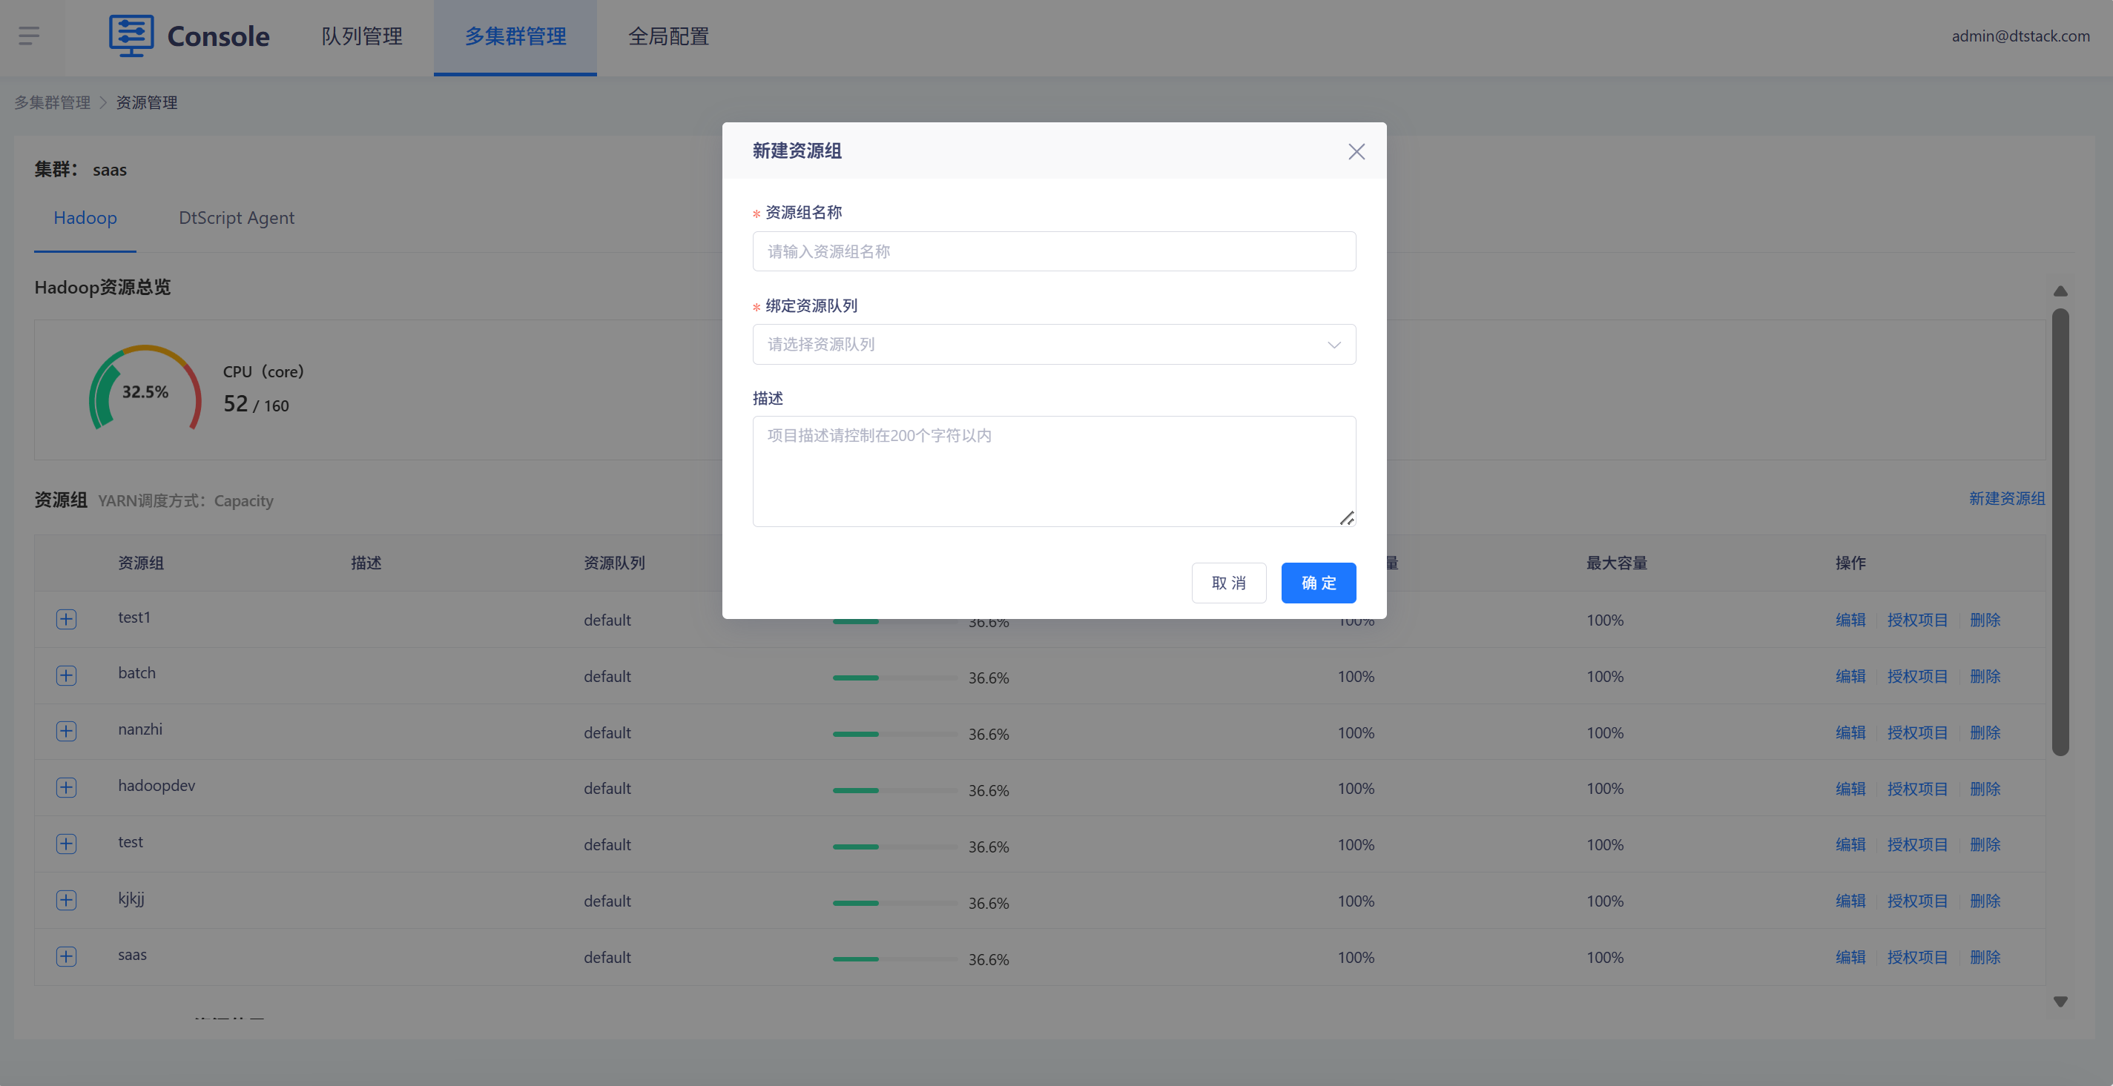This screenshot has width=2113, height=1086.
Task: Click the 描述 textarea
Action: tap(1054, 471)
